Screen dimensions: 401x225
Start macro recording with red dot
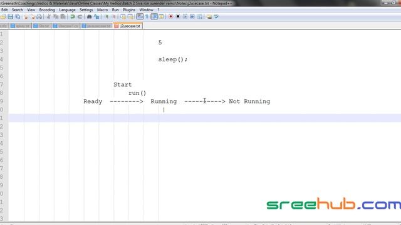(170, 17)
